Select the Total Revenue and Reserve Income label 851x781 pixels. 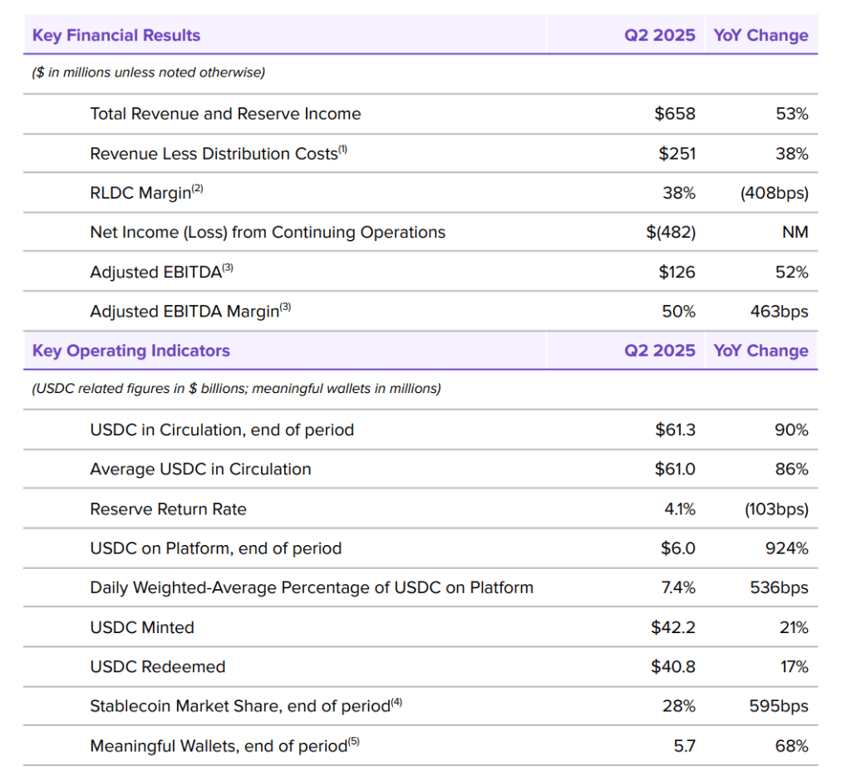[225, 114]
